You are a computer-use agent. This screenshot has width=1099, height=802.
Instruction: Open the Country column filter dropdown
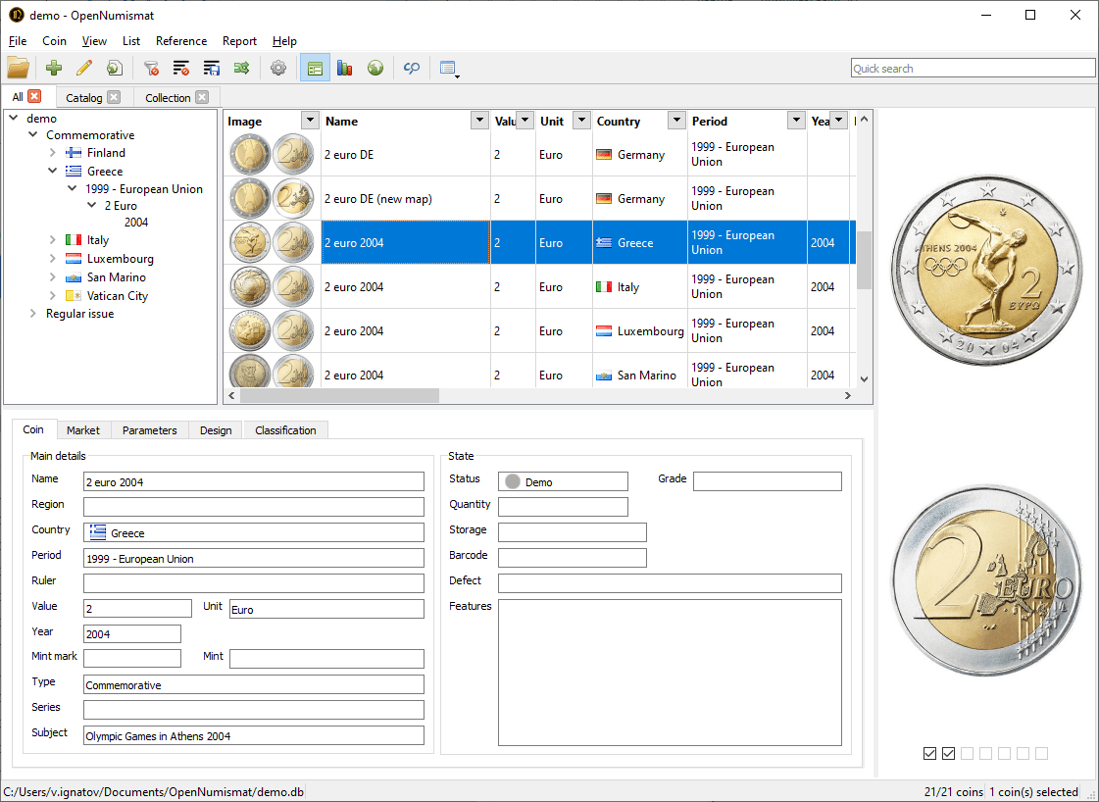pyautogui.click(x=675, y=120)
